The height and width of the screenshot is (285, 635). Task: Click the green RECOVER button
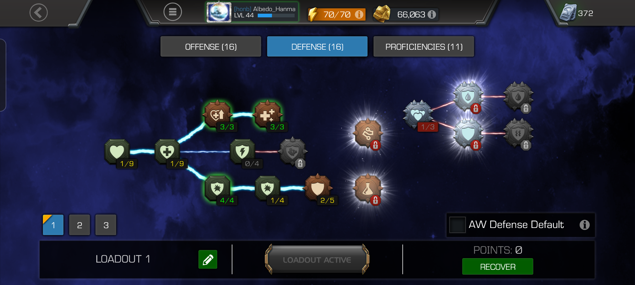pyautogui.click(x=498, y=267)
